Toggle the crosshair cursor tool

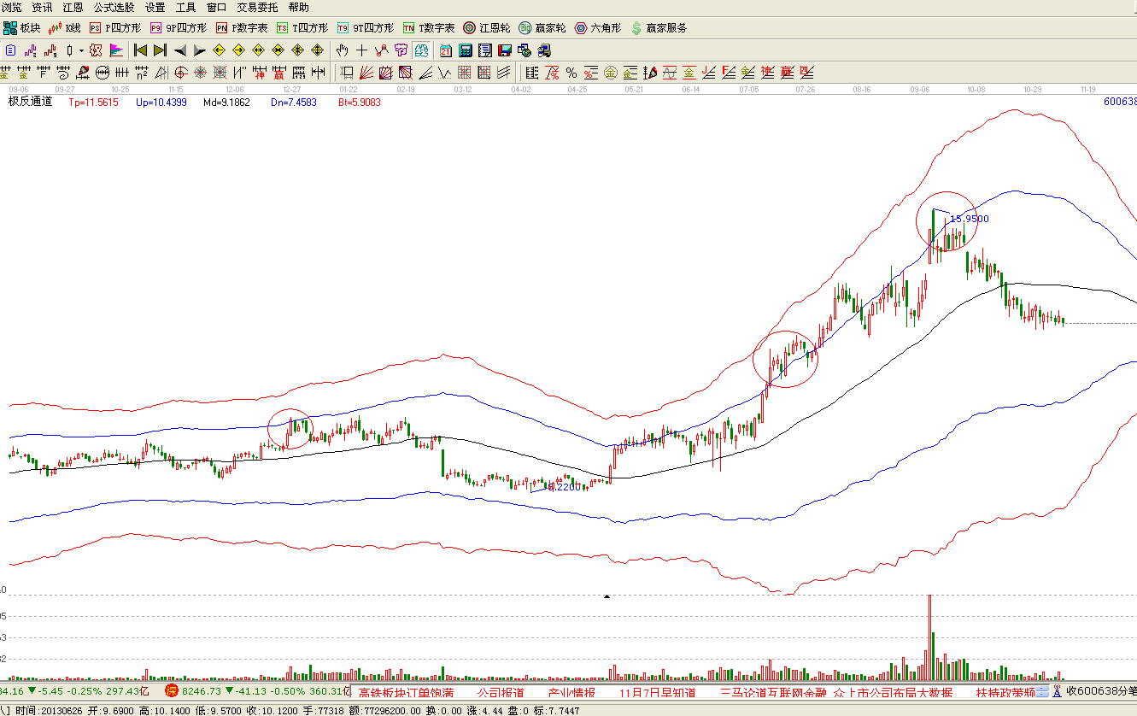(362, 50)
